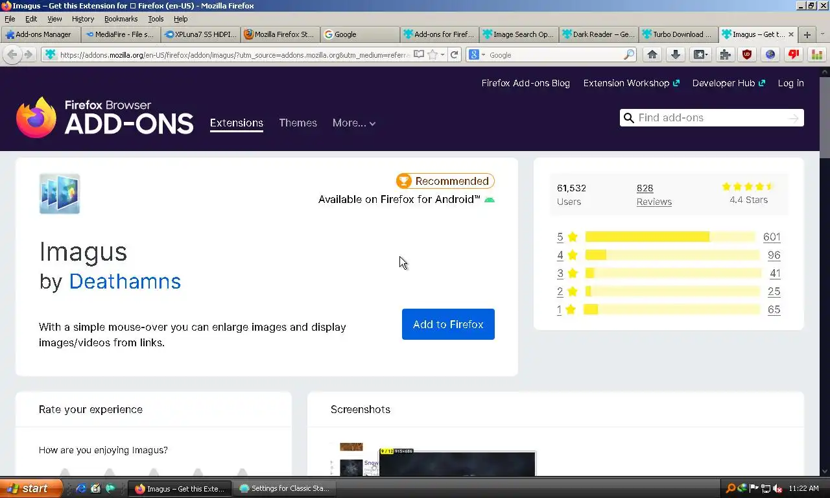Open the list all tabs dropdown
830x498 pixels.
click(823, 34)
